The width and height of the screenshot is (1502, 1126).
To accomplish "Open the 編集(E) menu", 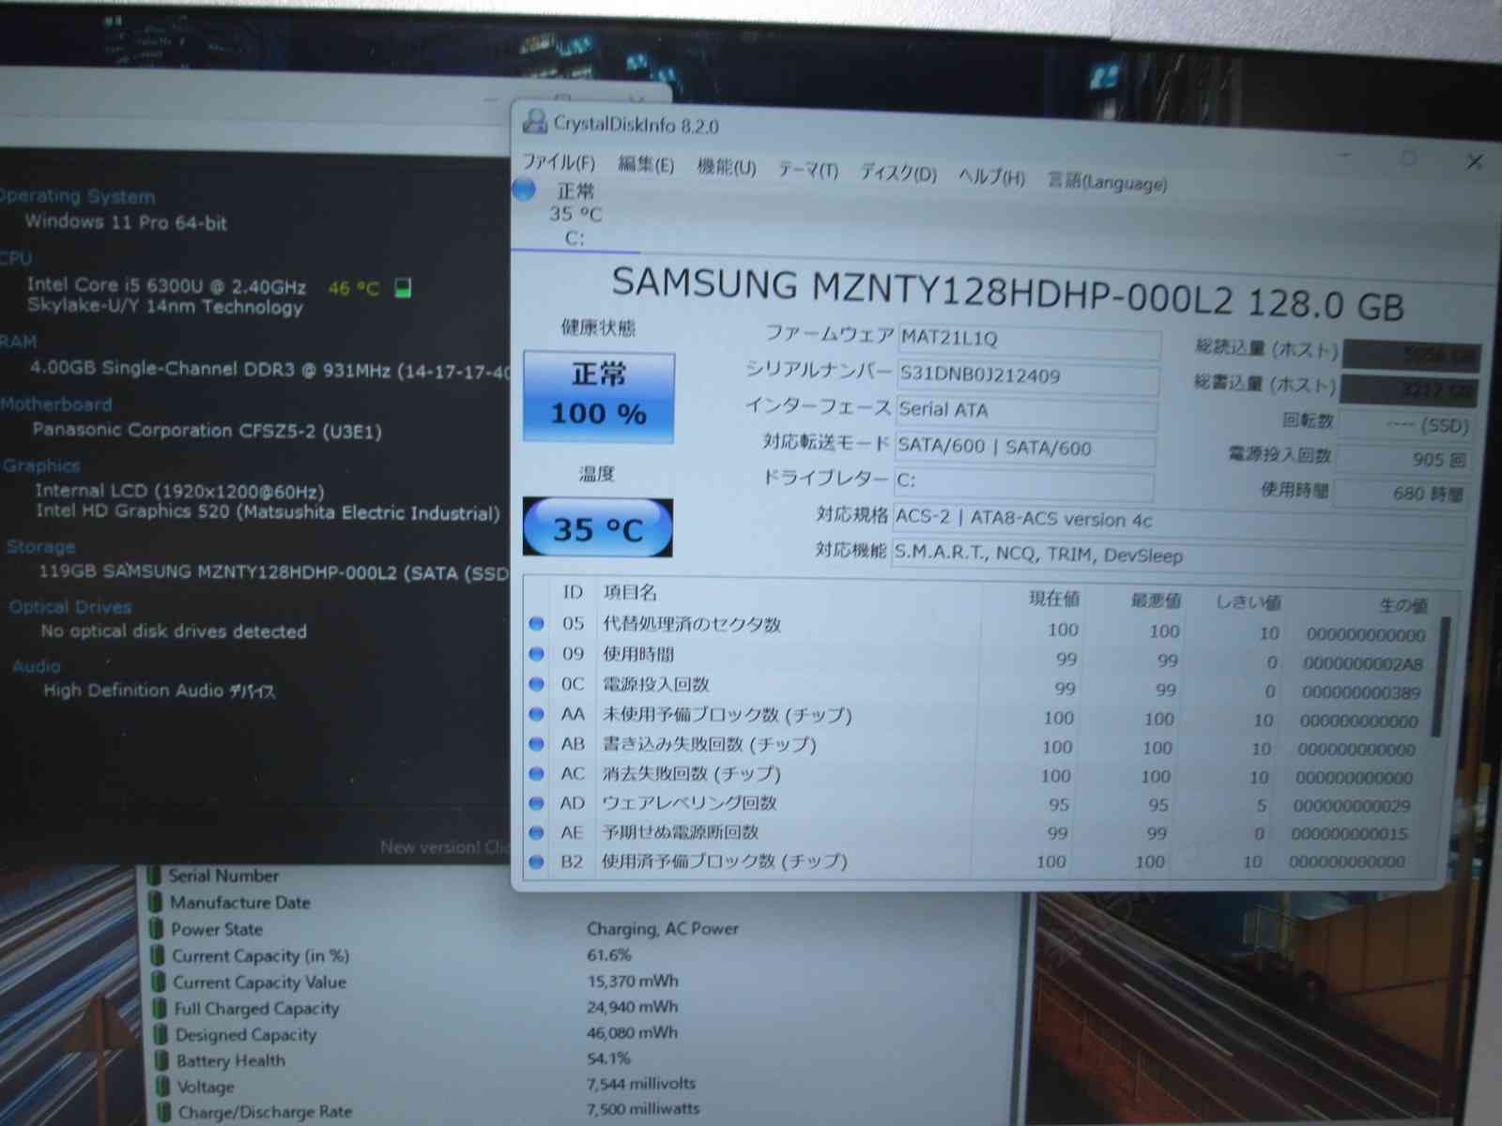I will point(646,165).
